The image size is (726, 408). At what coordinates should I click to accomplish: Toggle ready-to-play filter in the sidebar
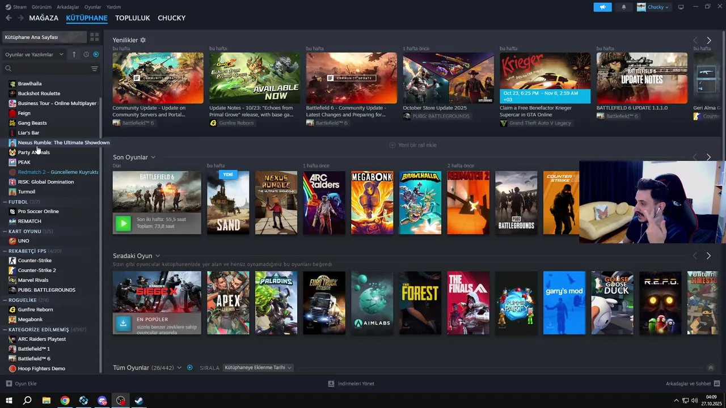pos(96,54)
